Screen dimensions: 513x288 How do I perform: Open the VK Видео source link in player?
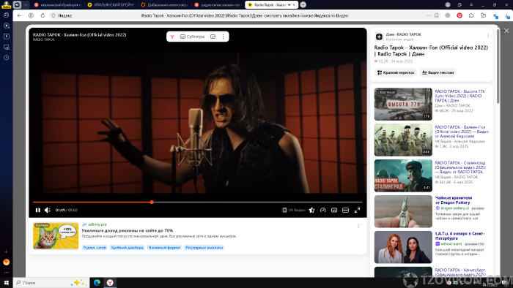[293, 210]
